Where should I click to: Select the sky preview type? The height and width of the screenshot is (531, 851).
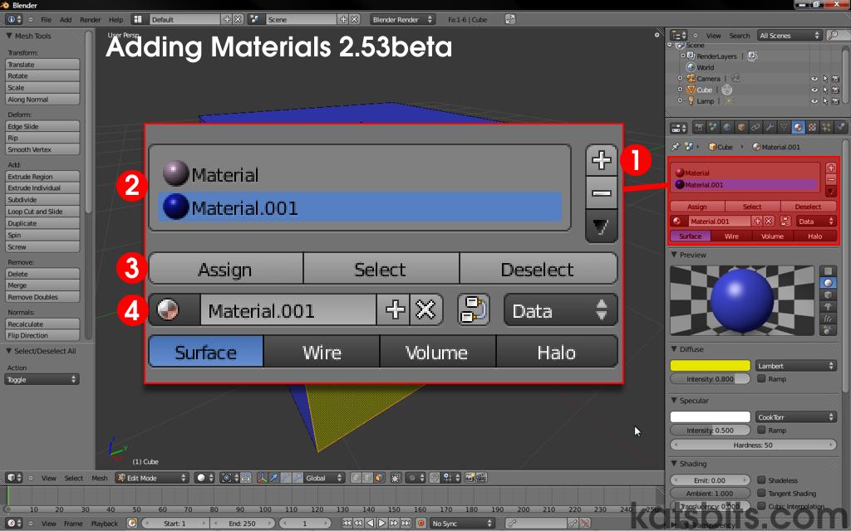pos(829,330)
